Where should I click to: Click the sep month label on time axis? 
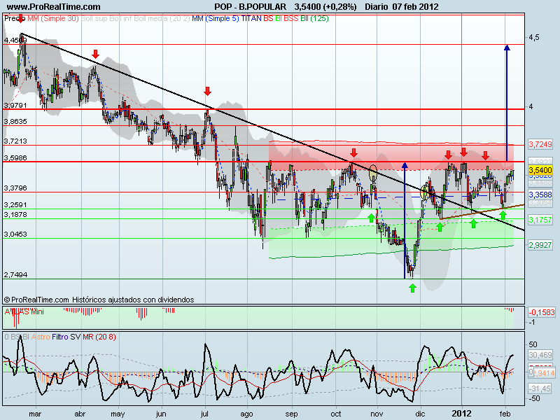pyautogui.click(x=291, y=414)
